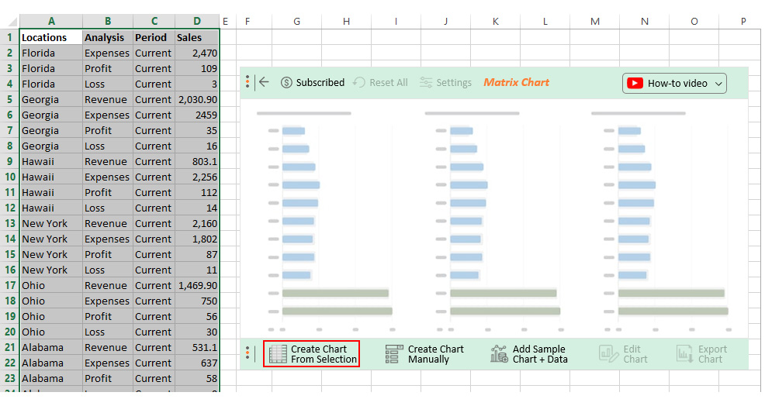Open the Settings sliders icon
The height and width of the screenshot is (406, 765).
(426, 82)
